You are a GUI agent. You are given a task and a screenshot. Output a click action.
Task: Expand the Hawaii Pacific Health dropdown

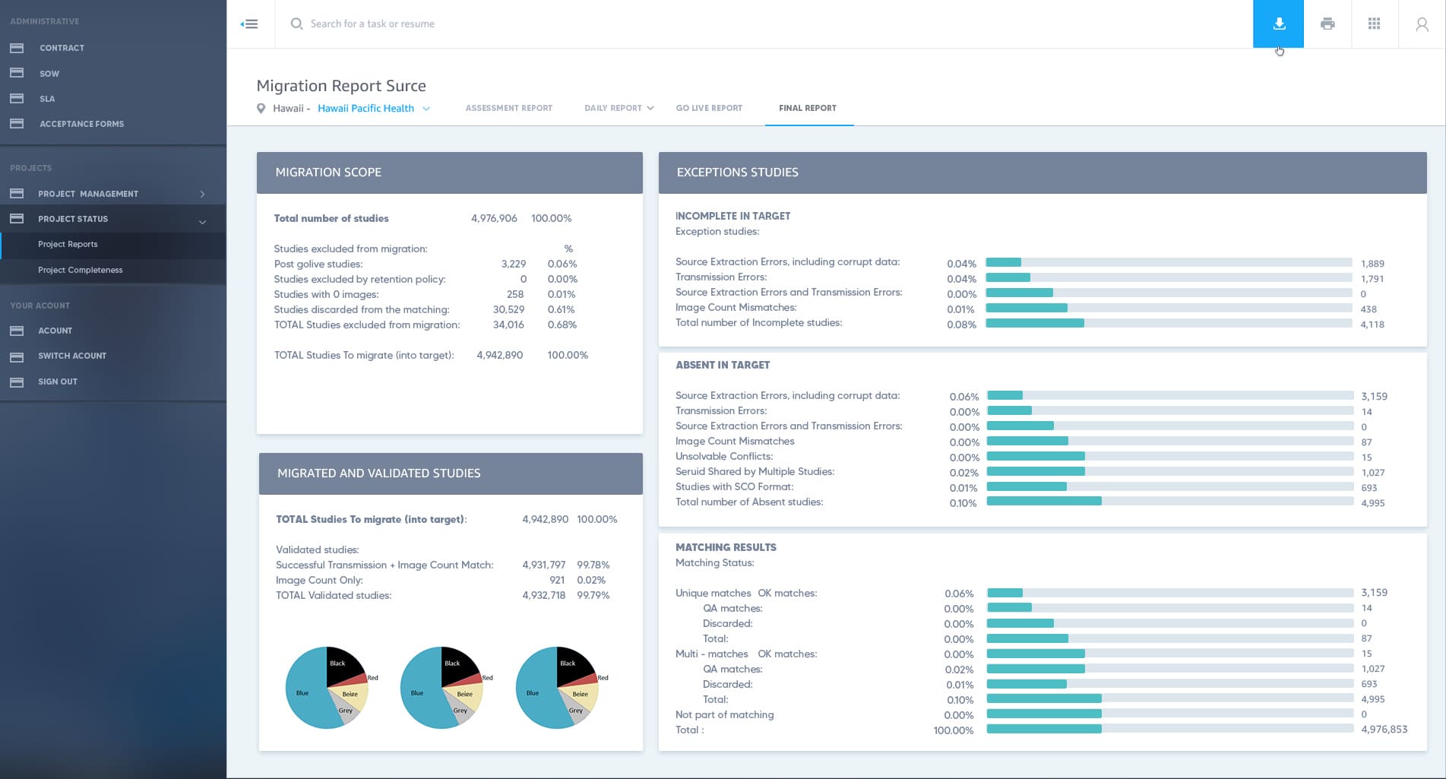coord(426,109)
